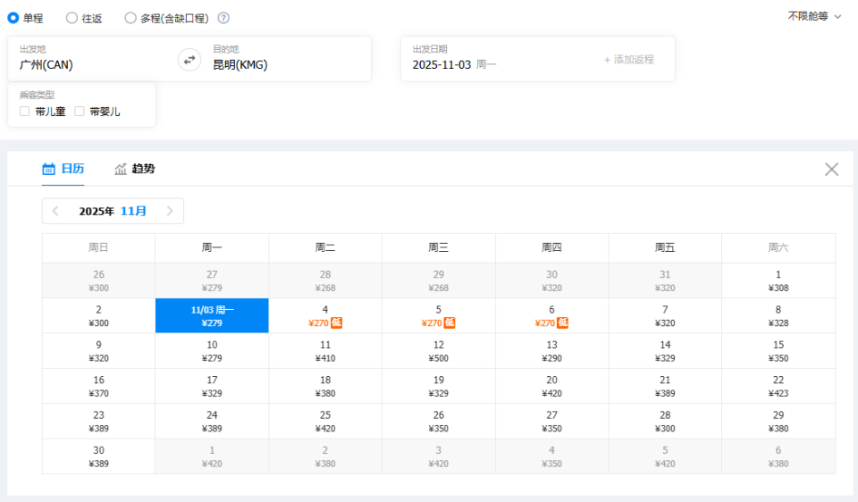Switch to the 趋势 tab

click(x=135, y=169)
